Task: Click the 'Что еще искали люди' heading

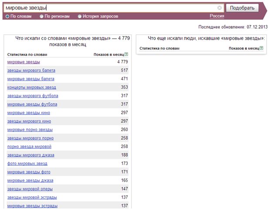Action: 206,38
